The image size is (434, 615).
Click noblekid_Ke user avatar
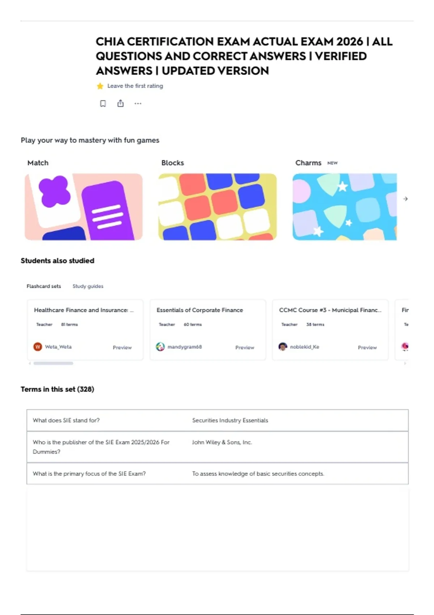283,347
